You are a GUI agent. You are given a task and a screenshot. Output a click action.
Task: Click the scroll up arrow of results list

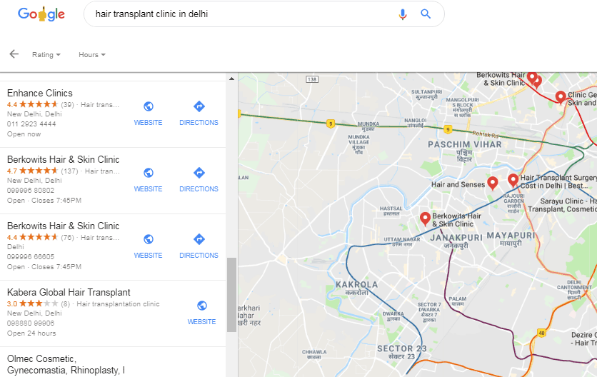(231, 79)
